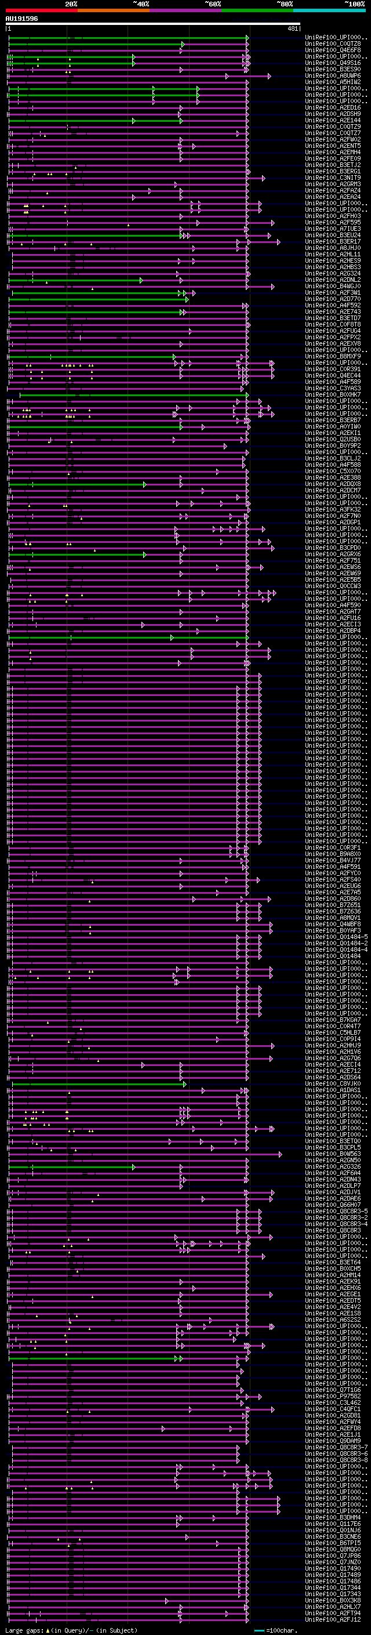Click the query end position 481
The width and height of the screenshot is (371, 1635).
click(x=293, y=29)
